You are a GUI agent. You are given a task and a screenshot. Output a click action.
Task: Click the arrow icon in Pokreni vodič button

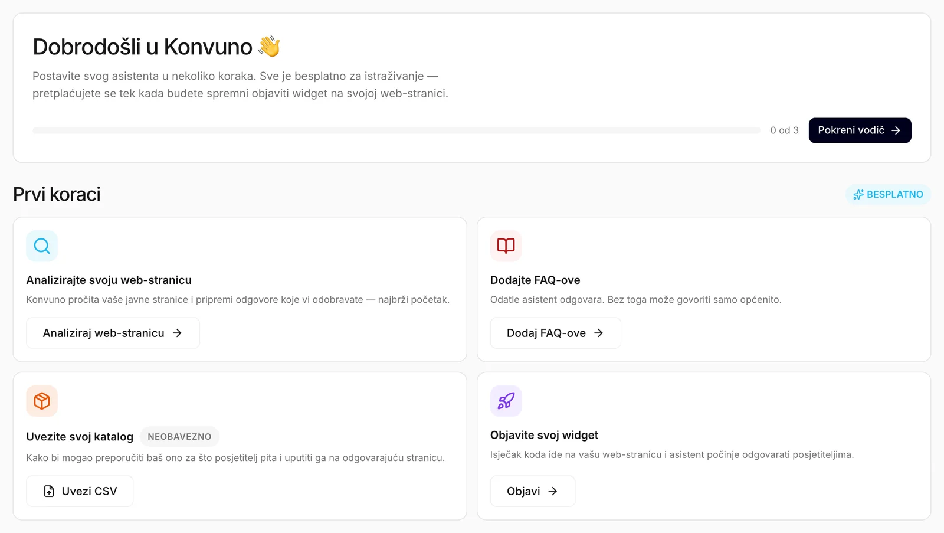[x=896, y=130]
